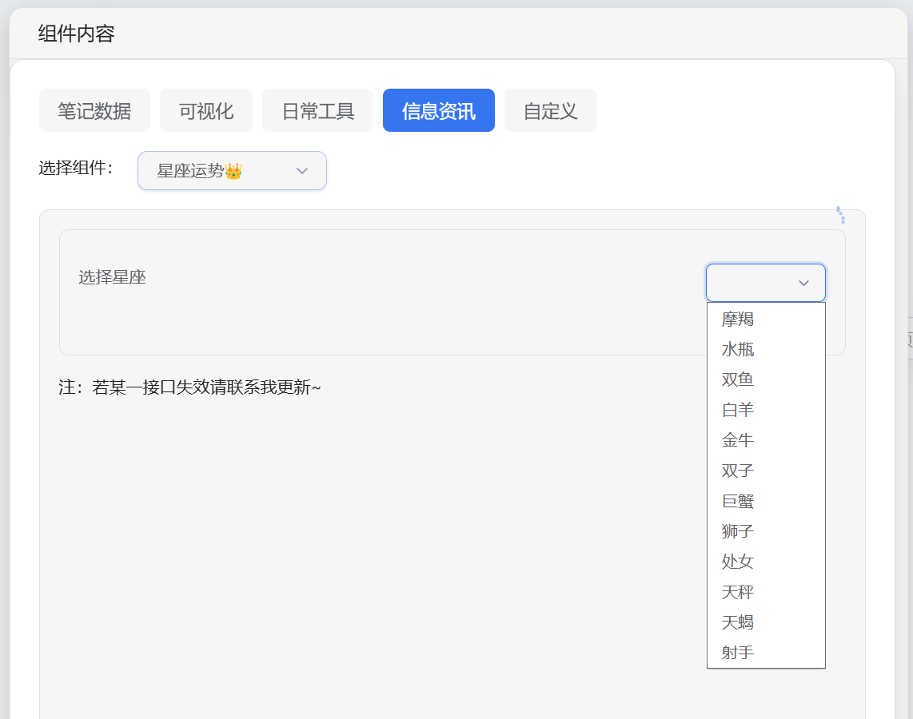Click the 组件内容 panel title
The image size is (913, 719).
click(76, 34)
